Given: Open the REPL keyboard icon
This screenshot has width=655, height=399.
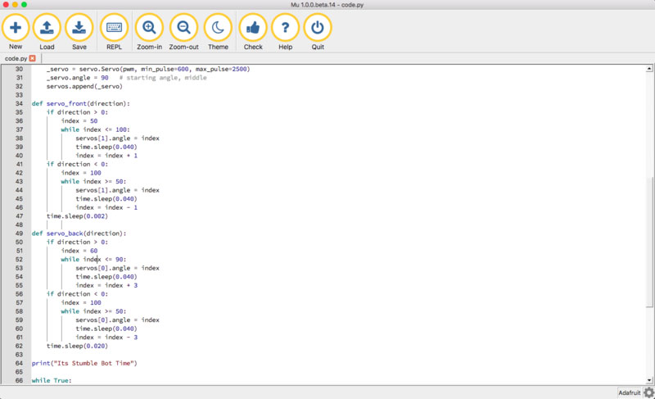Looking at the screenshot, I should pos(114,28).
